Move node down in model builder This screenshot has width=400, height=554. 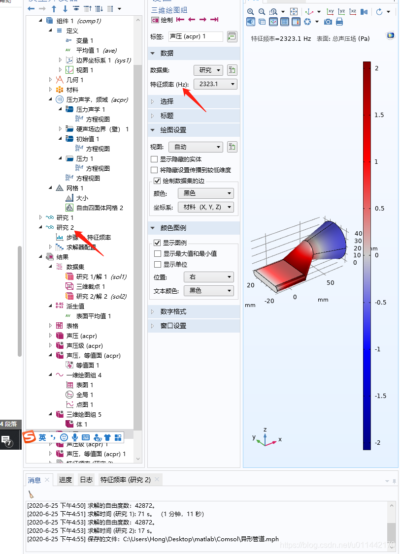65,8
